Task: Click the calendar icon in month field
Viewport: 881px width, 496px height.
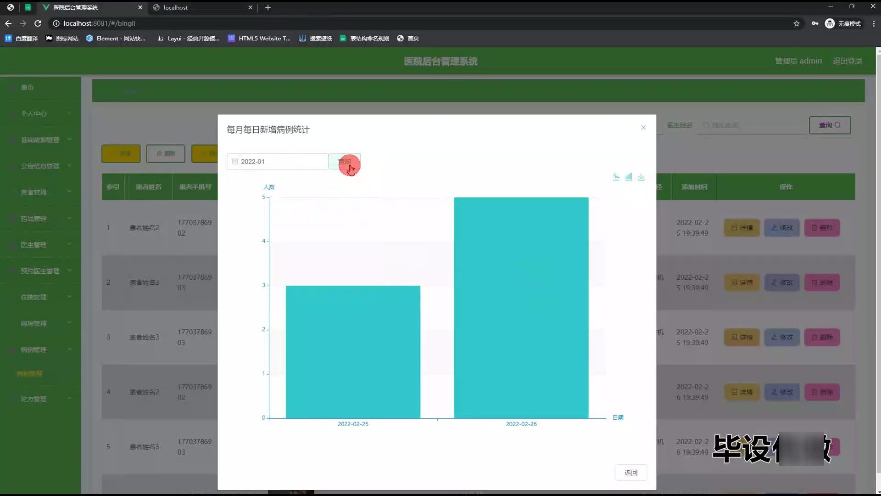Action: [235, 162]
